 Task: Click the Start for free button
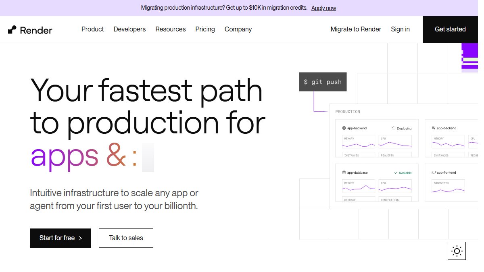click(x=60, y=238)
